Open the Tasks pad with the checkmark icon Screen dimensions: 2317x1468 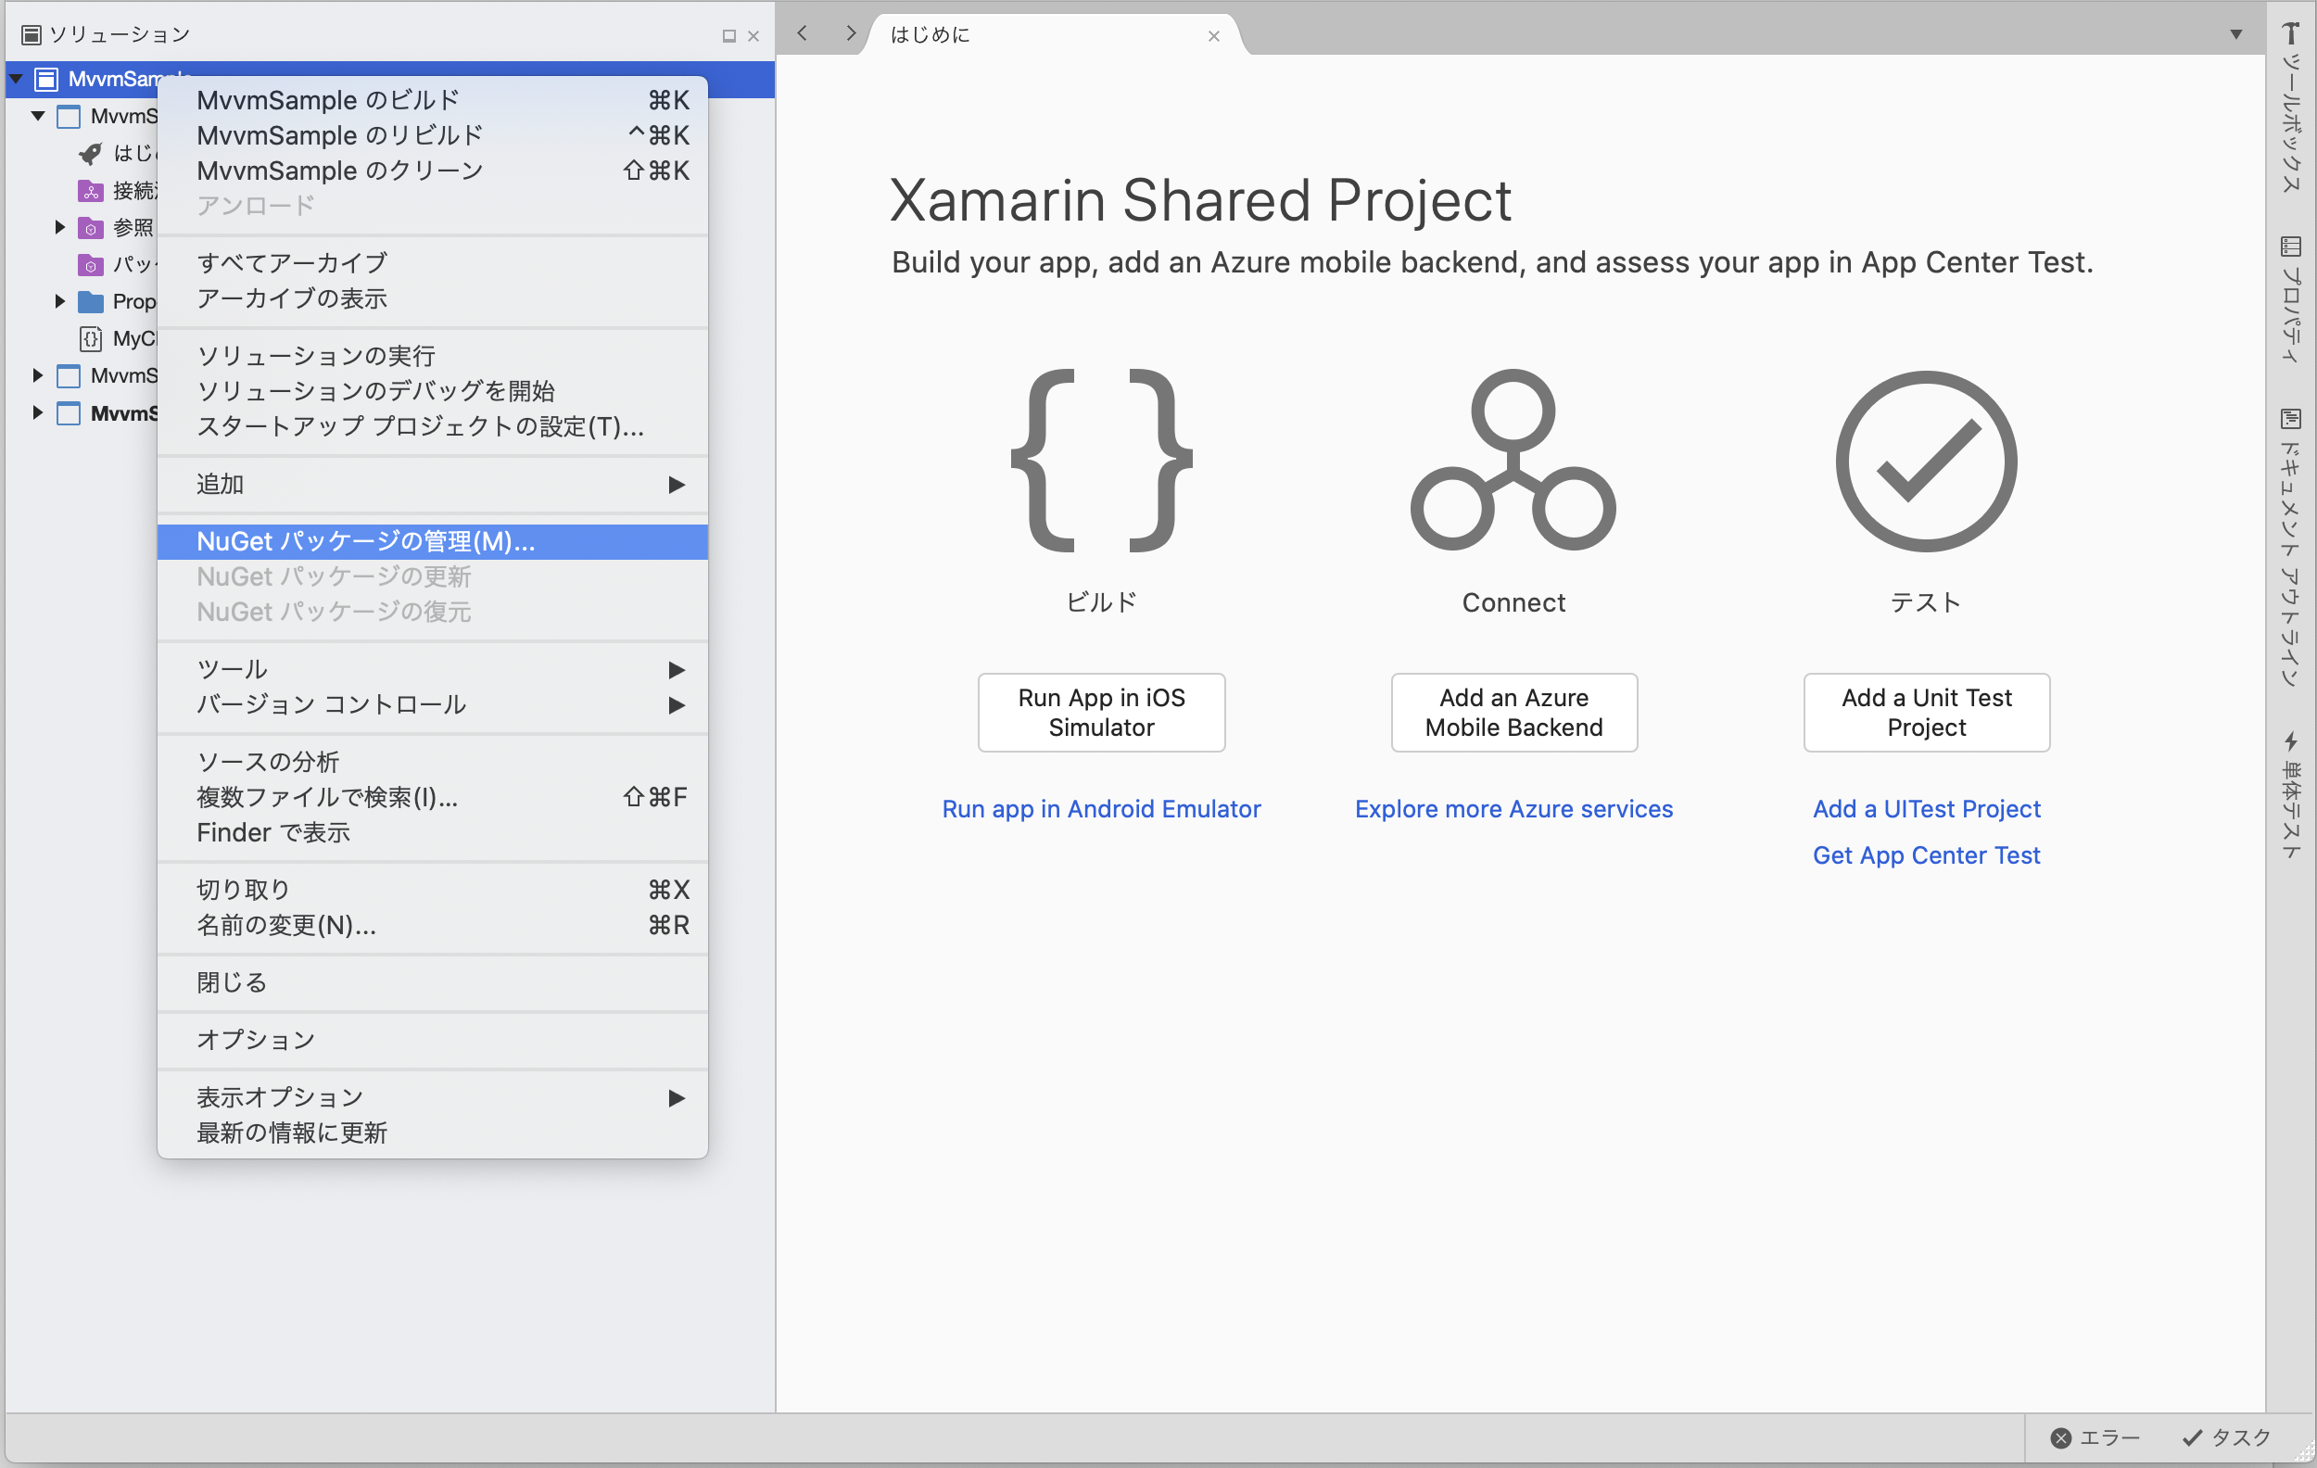pos(2191,1437)
